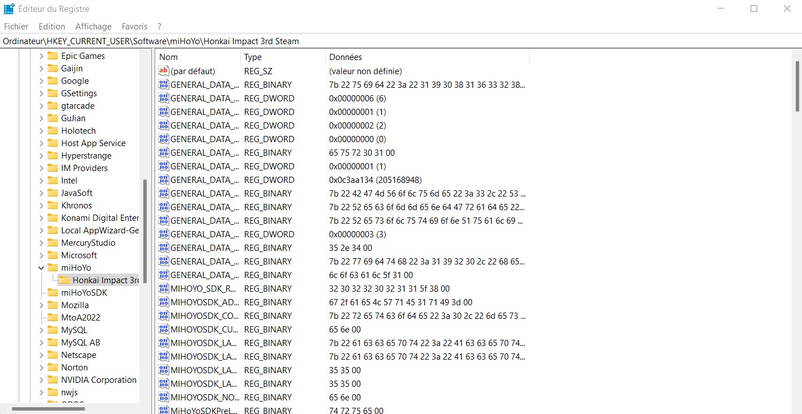Viewport: 802px width, 414px height.
Task: Open the Affichage menu
Action: (x=93, y=27)
